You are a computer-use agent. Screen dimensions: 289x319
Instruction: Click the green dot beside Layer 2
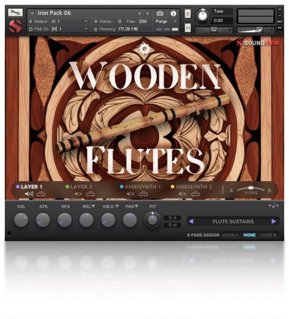(x=67, y=187)
